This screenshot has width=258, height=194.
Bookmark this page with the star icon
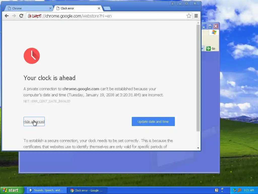[x=189, y=16]
